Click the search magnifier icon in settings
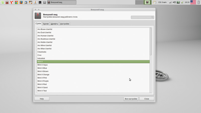The width and height of the screenshot is (201, 113). coord(152,17)
